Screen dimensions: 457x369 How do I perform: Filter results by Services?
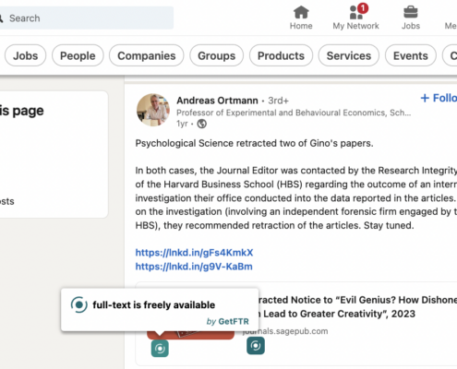click(x=349, y=55)
